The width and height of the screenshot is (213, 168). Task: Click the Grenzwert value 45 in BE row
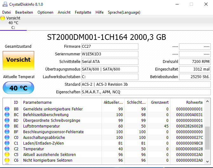(166, 126)
